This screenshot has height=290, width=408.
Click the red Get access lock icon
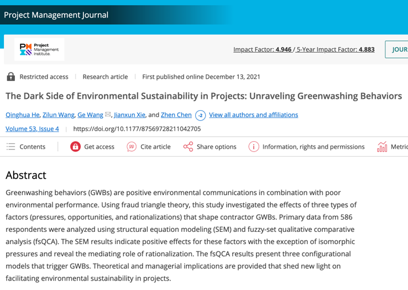75,147
